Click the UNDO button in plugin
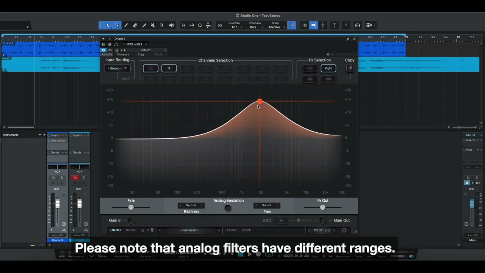The image size is (485, 273). click(116, 230)
